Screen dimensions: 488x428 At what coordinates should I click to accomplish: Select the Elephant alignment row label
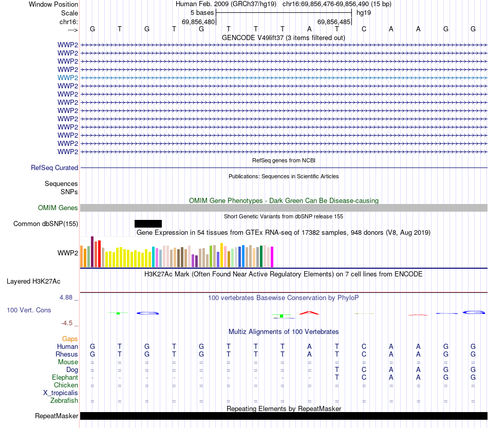[65, 378]
